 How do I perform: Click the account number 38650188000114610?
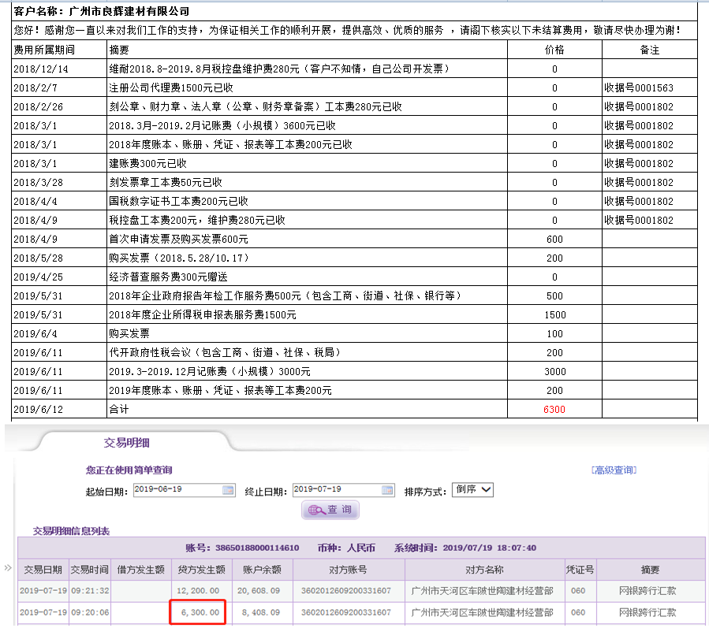click(x=257, y=548)
